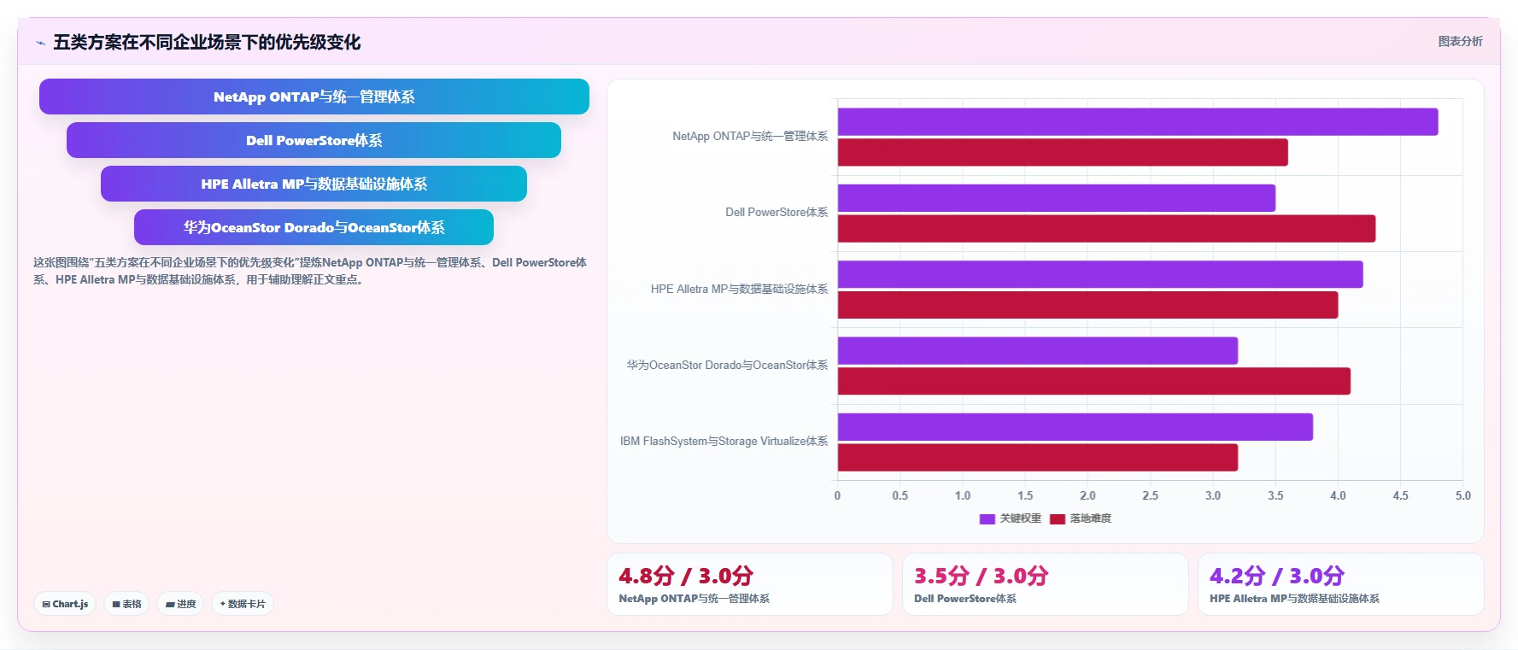Click HPE Alletra MP purple bar

click(1100, 274)
